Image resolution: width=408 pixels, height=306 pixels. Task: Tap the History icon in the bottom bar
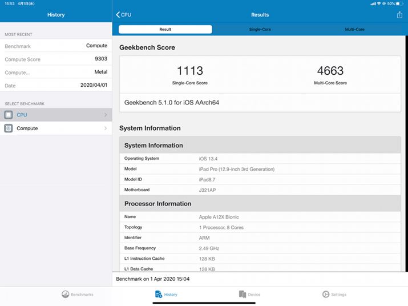[159, 295]
